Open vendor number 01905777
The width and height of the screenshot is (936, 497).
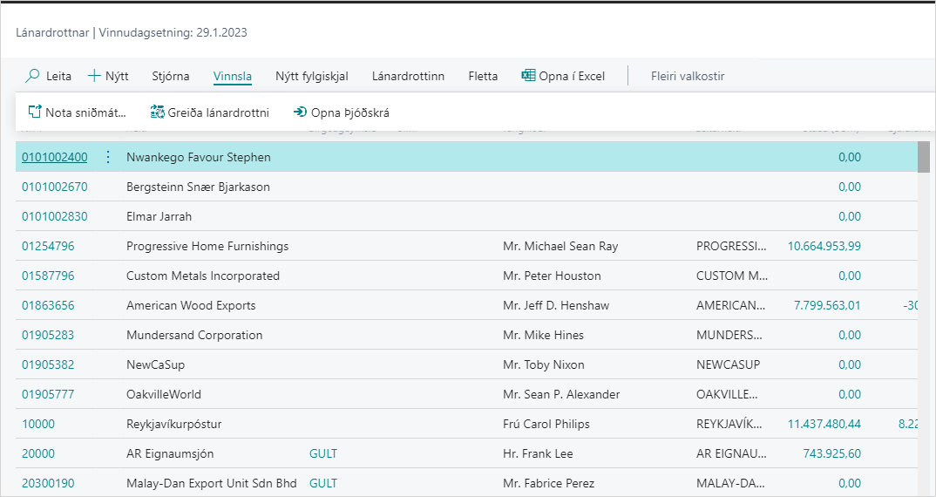pos(48,394)
